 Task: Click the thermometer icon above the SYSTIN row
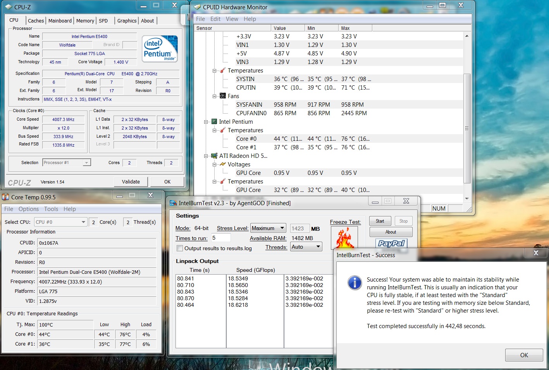tap(223, 71)
